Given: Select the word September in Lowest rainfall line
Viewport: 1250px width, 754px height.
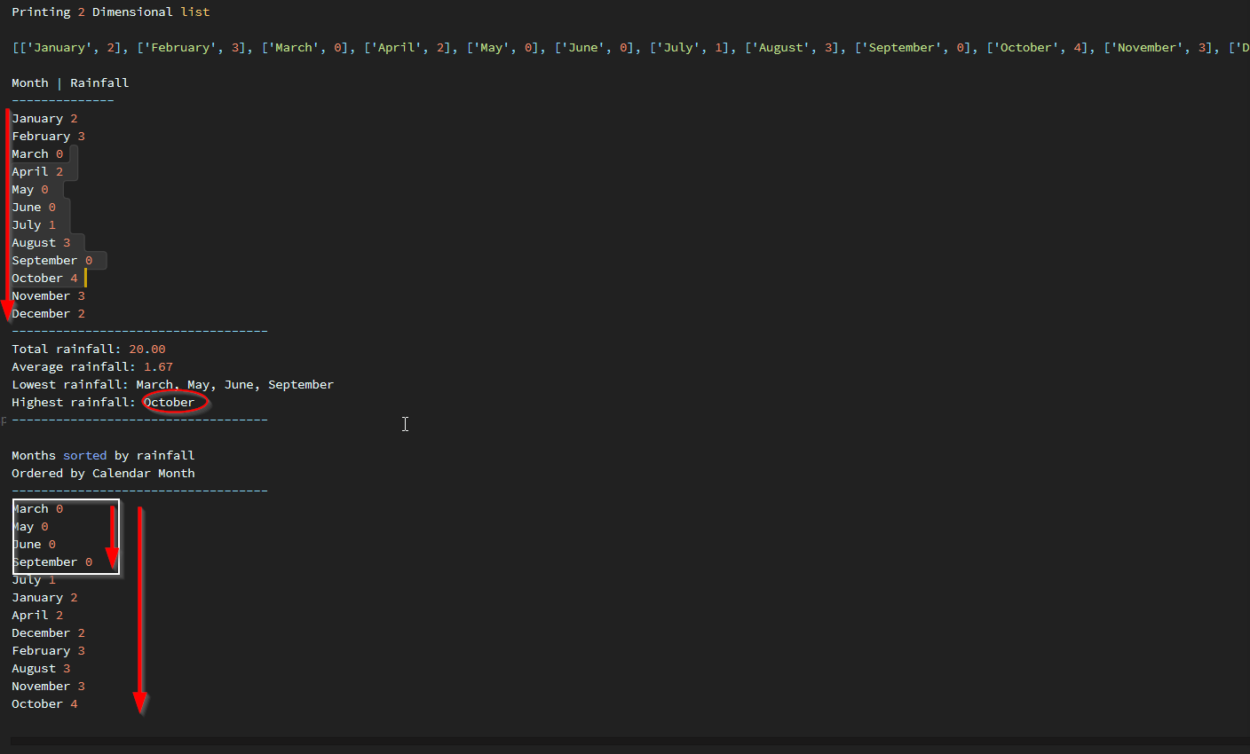Looking at the screenshot, I should (x=300, y=384).
